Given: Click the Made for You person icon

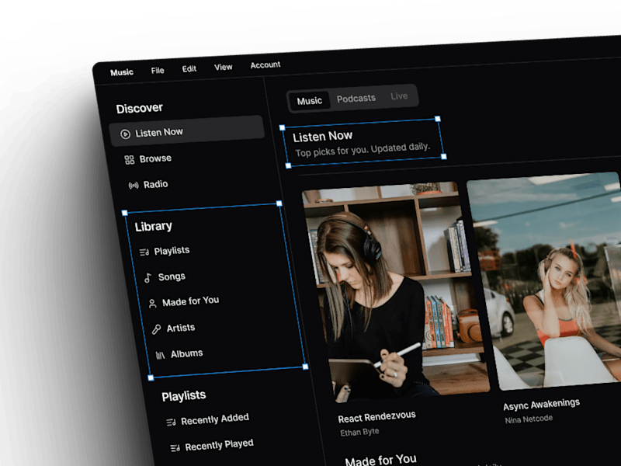Looking at the screenshot, I should (x=152, y=304).
